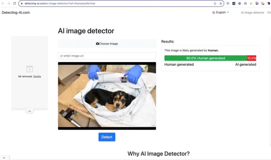The height and width of the screenshot is (160, 271).
Task: Open the AI image detector nav item
Action: [x=252, y=13]
